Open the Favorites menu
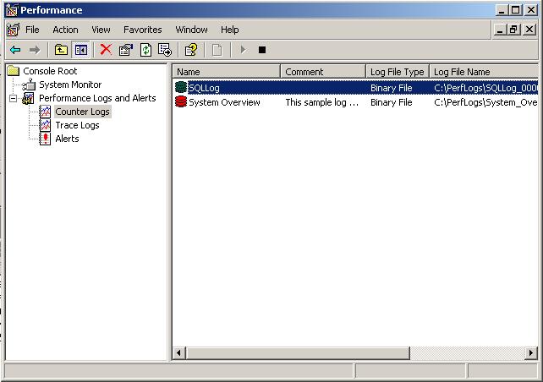The height and width of the screenshot is (382, 543). point(142,30)
